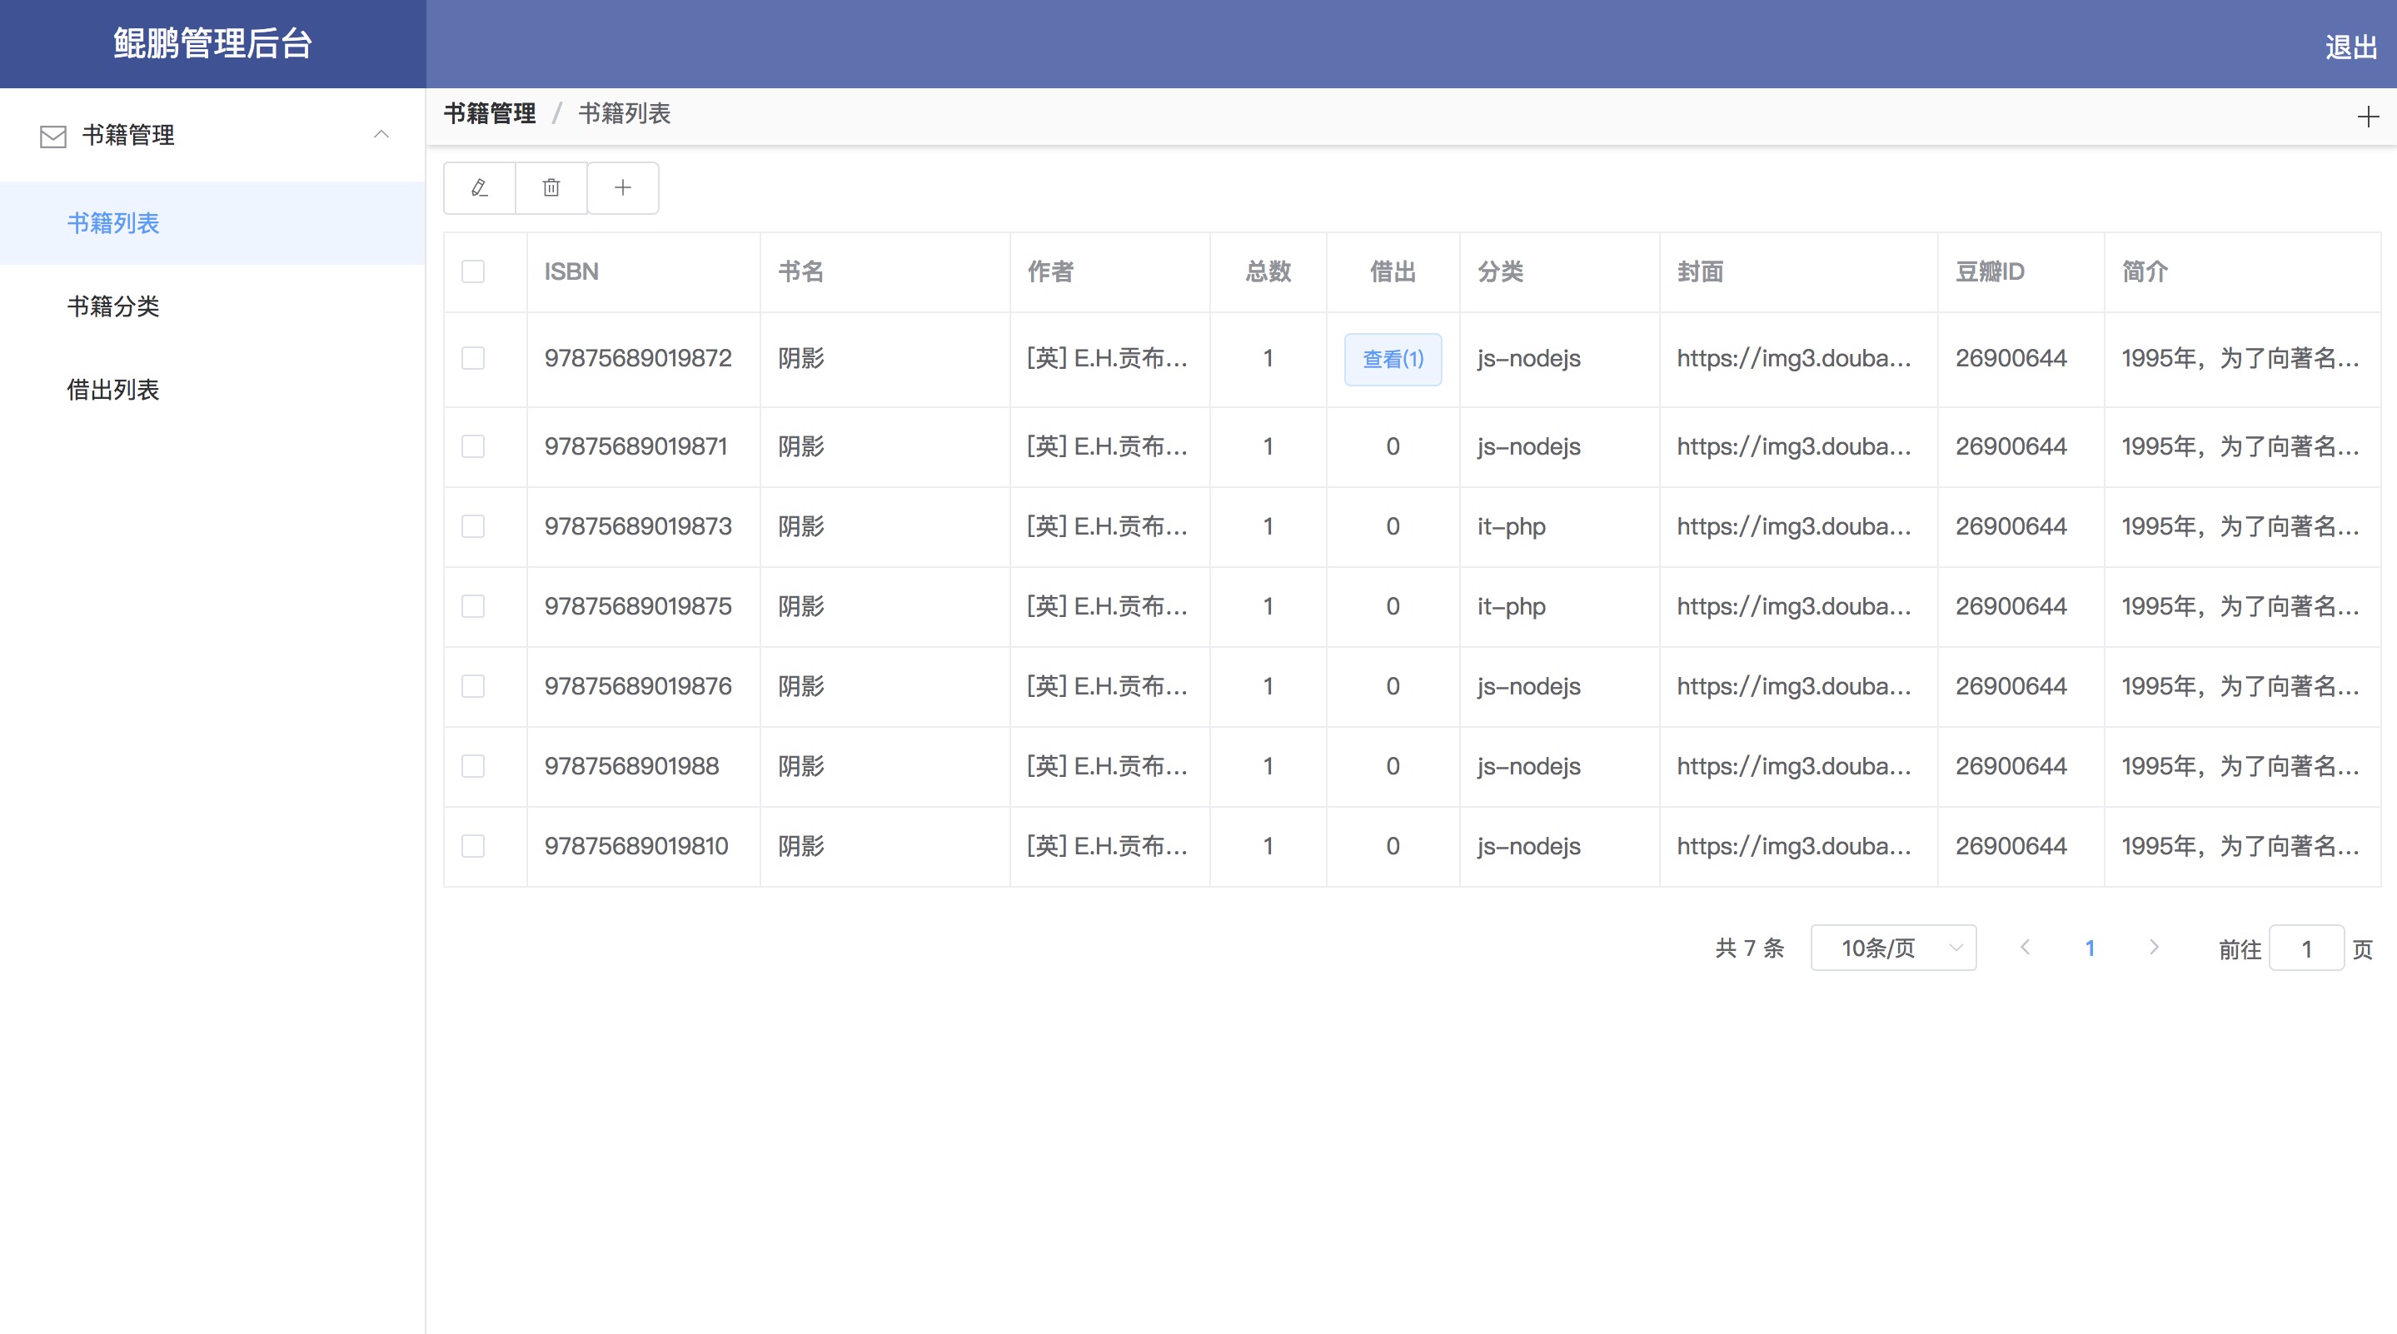Image resolution: width=2397 pixels, height=1334 pixels.
Task: Click the pencil edit icon in the toolbar
Action: coord(479,188)
